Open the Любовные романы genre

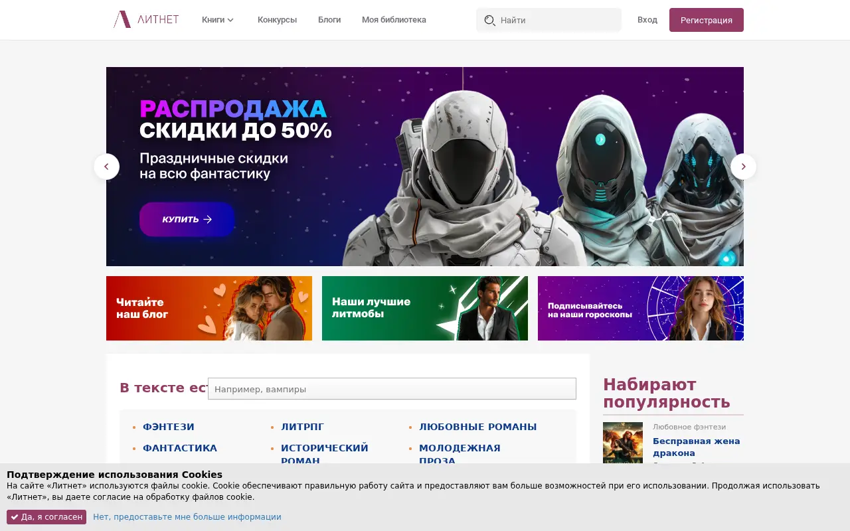tap(478, 427)
